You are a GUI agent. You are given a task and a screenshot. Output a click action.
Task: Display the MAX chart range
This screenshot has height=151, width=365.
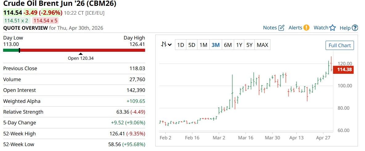[x=262, y=45]
